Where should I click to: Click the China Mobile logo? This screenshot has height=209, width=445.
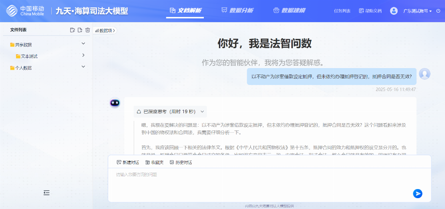(26, 11)
